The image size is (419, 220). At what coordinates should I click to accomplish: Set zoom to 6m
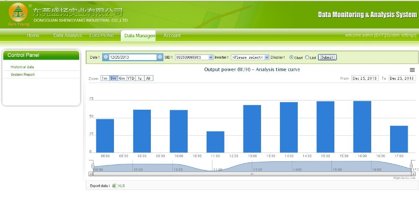(x=122, y=78)
